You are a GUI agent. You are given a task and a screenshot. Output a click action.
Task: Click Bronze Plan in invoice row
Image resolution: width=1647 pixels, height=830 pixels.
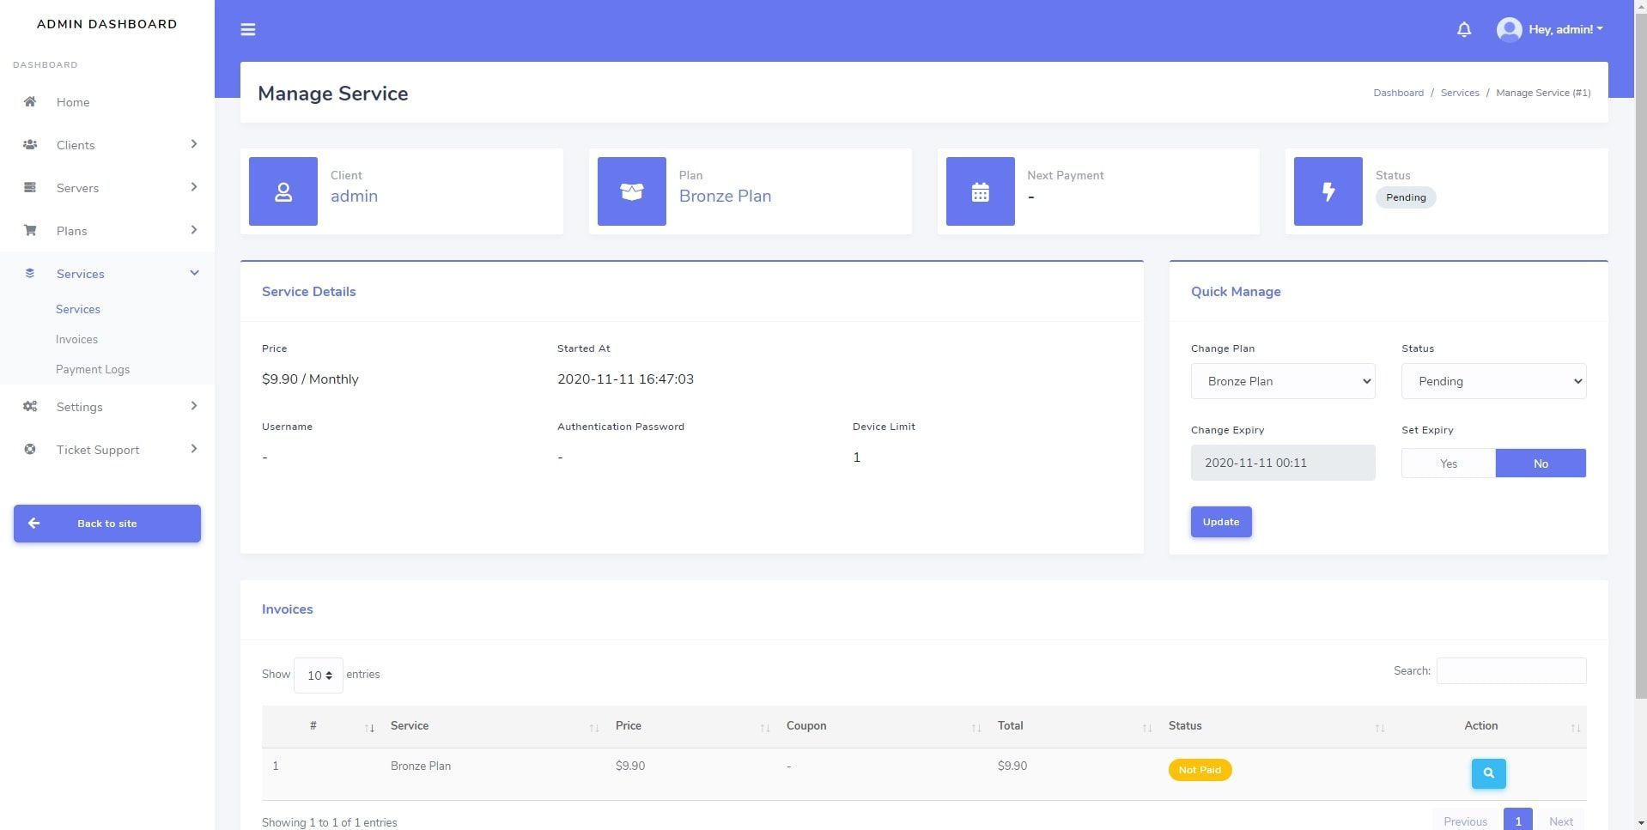point(421,766)
